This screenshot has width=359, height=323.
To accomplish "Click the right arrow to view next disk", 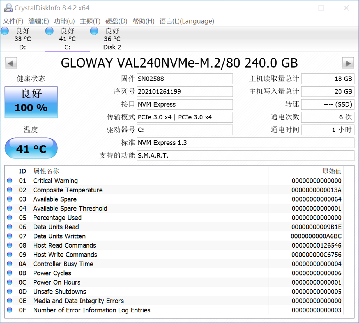I will [x=348, y=63].
